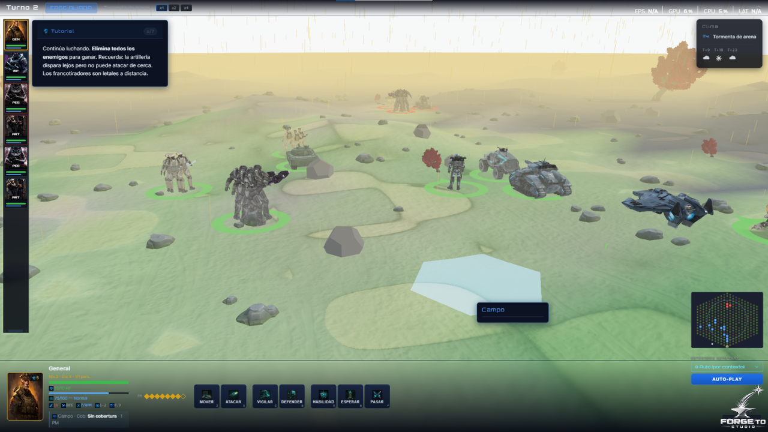Set game speed to x2
The image size is (768, 432).
click(x=173, y=8)
